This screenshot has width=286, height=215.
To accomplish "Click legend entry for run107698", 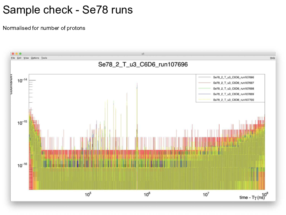I will point(234,88).
